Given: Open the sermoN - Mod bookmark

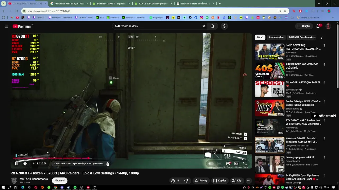Looking at the screenshot, I should coord(84,18).
